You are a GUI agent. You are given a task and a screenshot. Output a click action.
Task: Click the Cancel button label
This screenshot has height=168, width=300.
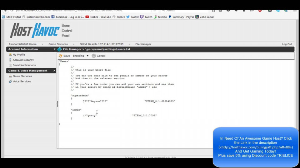click(x=101, y=56)
